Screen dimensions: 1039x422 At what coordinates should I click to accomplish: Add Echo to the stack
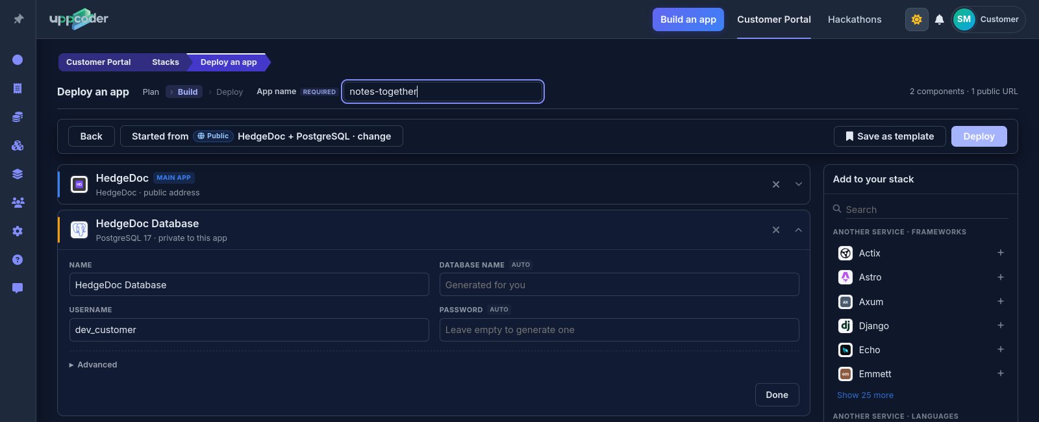tap(1000, 349)
